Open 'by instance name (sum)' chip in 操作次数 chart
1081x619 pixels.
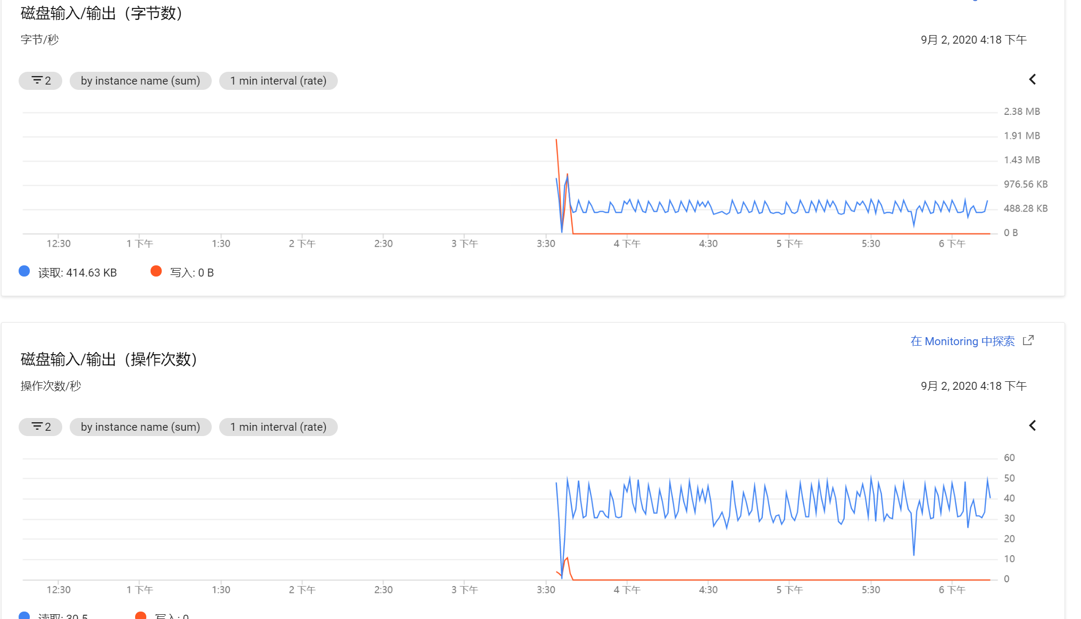140,427
